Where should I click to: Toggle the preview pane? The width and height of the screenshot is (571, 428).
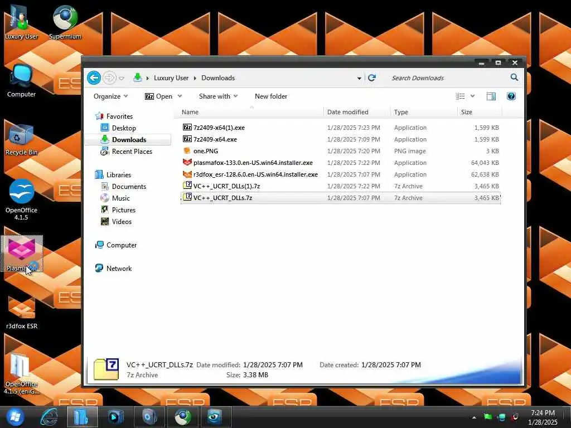(491, 96)
